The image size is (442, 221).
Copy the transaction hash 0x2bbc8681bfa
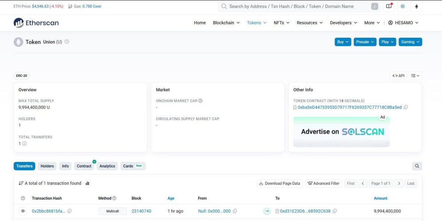point(69,211)
